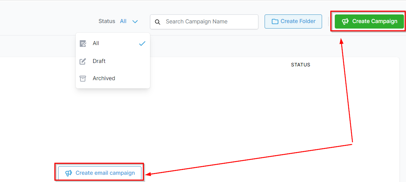Viewport: 406px width, 182px height.
Task: Collapse the Status dropdown chevron
Action: pyautogui.click(x=135, y=21)
